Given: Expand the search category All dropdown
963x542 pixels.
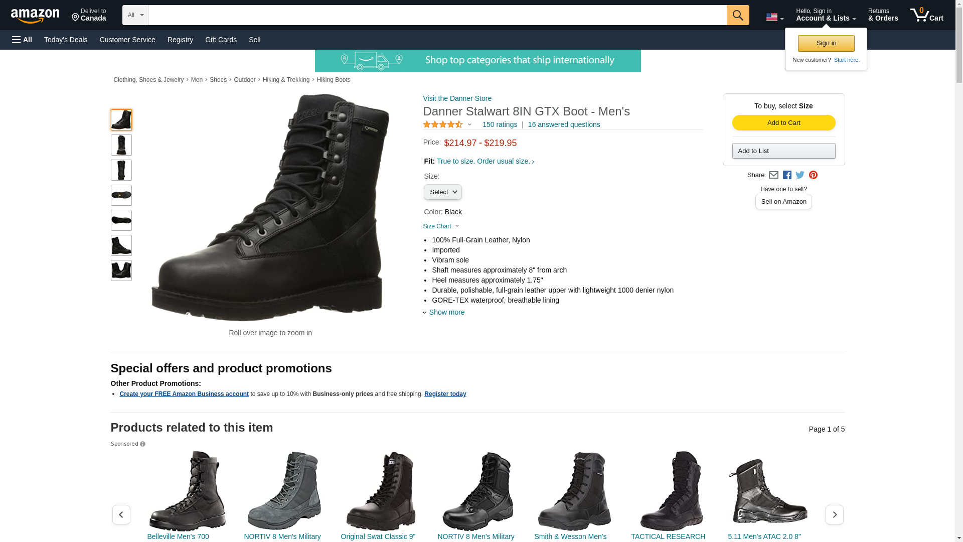Looking at the screenshot, I should point(135,15).
